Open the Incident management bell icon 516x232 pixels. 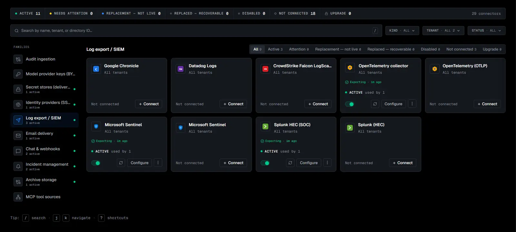(18, 166)
